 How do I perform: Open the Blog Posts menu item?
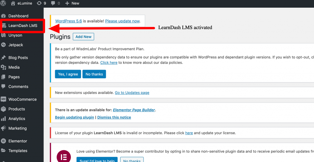coord(18,58)
